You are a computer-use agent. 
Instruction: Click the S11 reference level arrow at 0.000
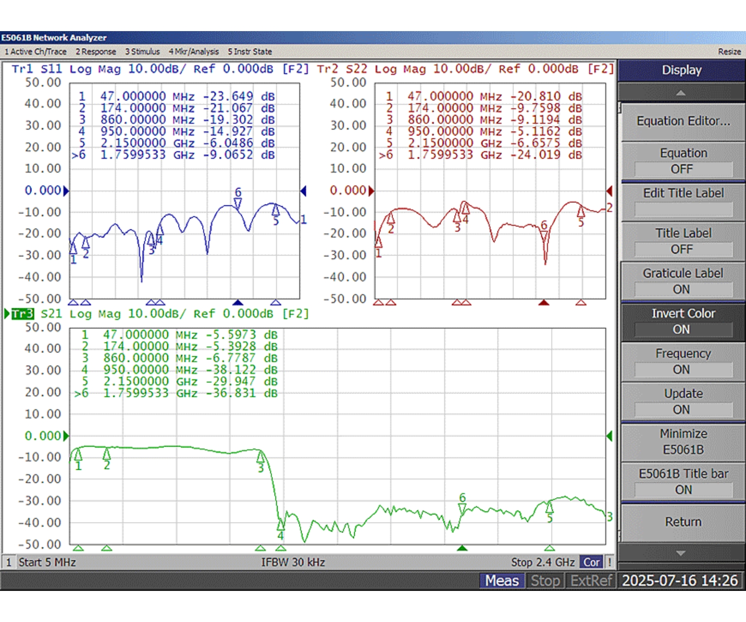pyautogui.click(x=66, y=191)
